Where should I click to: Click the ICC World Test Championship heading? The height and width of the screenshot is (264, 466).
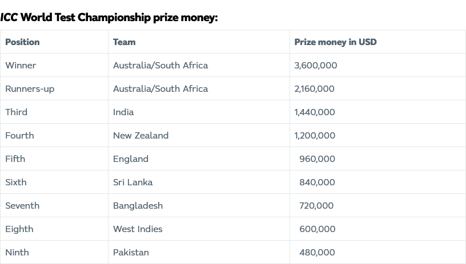click(109, 17)
